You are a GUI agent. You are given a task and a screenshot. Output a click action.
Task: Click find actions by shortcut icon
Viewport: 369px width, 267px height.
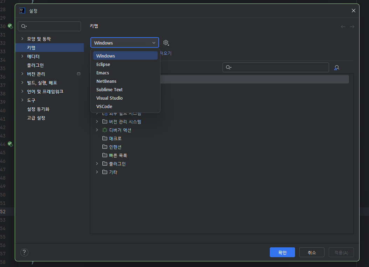337,68
